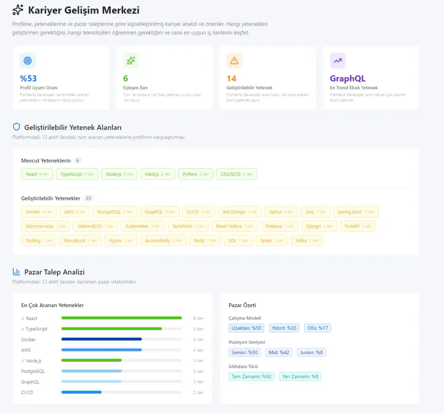
Task: Select the Accessibility skill tag
Action: 163,240
